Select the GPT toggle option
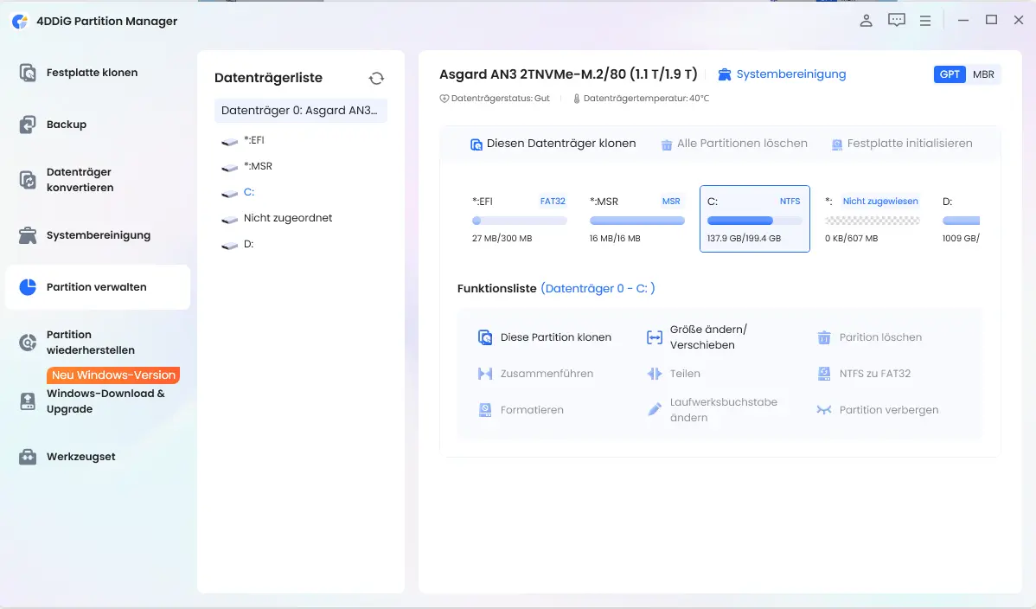This screenshot has width=1036, height=609. pos(950,74)
